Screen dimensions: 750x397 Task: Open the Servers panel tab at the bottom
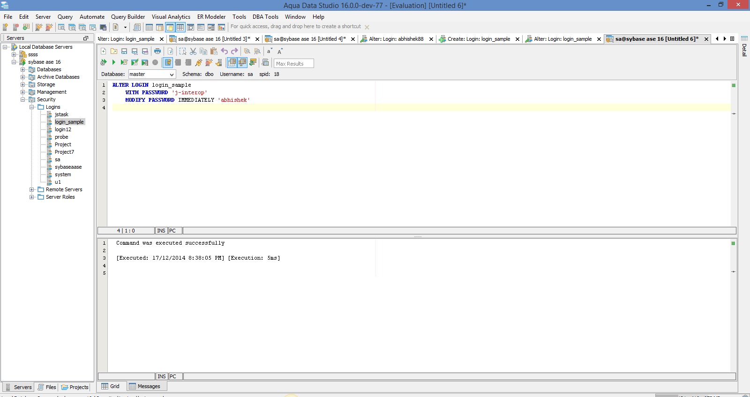click(18, 387)
